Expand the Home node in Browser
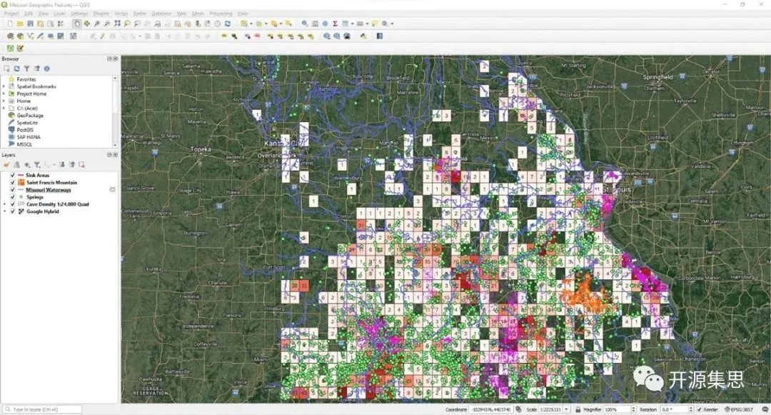 (4, 101)
